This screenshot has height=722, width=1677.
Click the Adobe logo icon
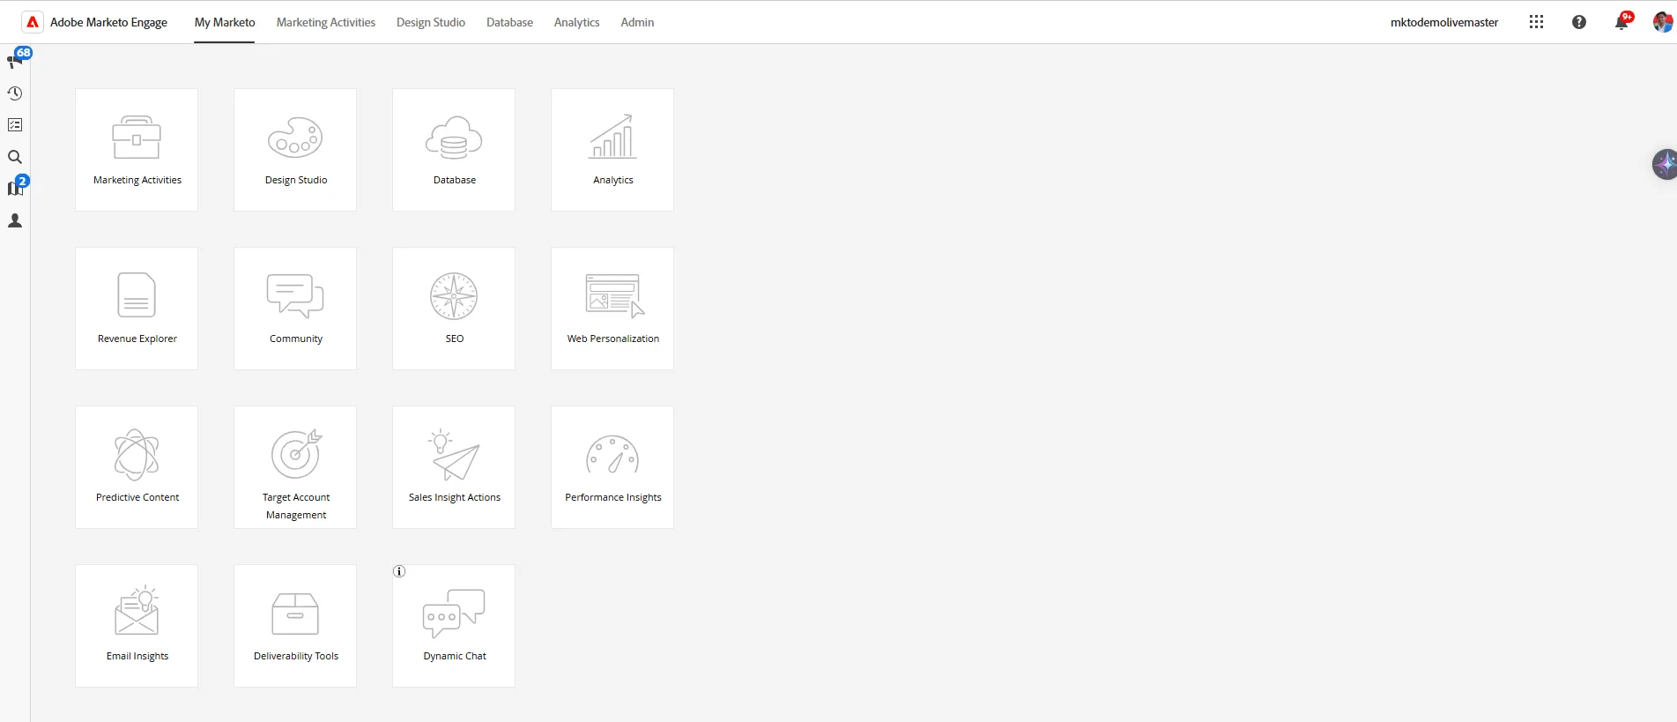pyautogui.click(x=33, y=22)
